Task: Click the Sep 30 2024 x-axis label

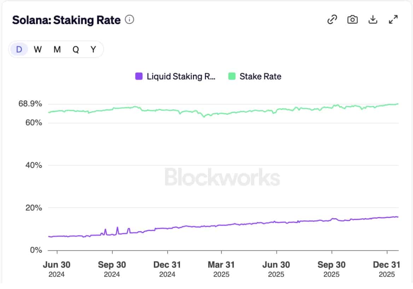Action: [112, 269]
